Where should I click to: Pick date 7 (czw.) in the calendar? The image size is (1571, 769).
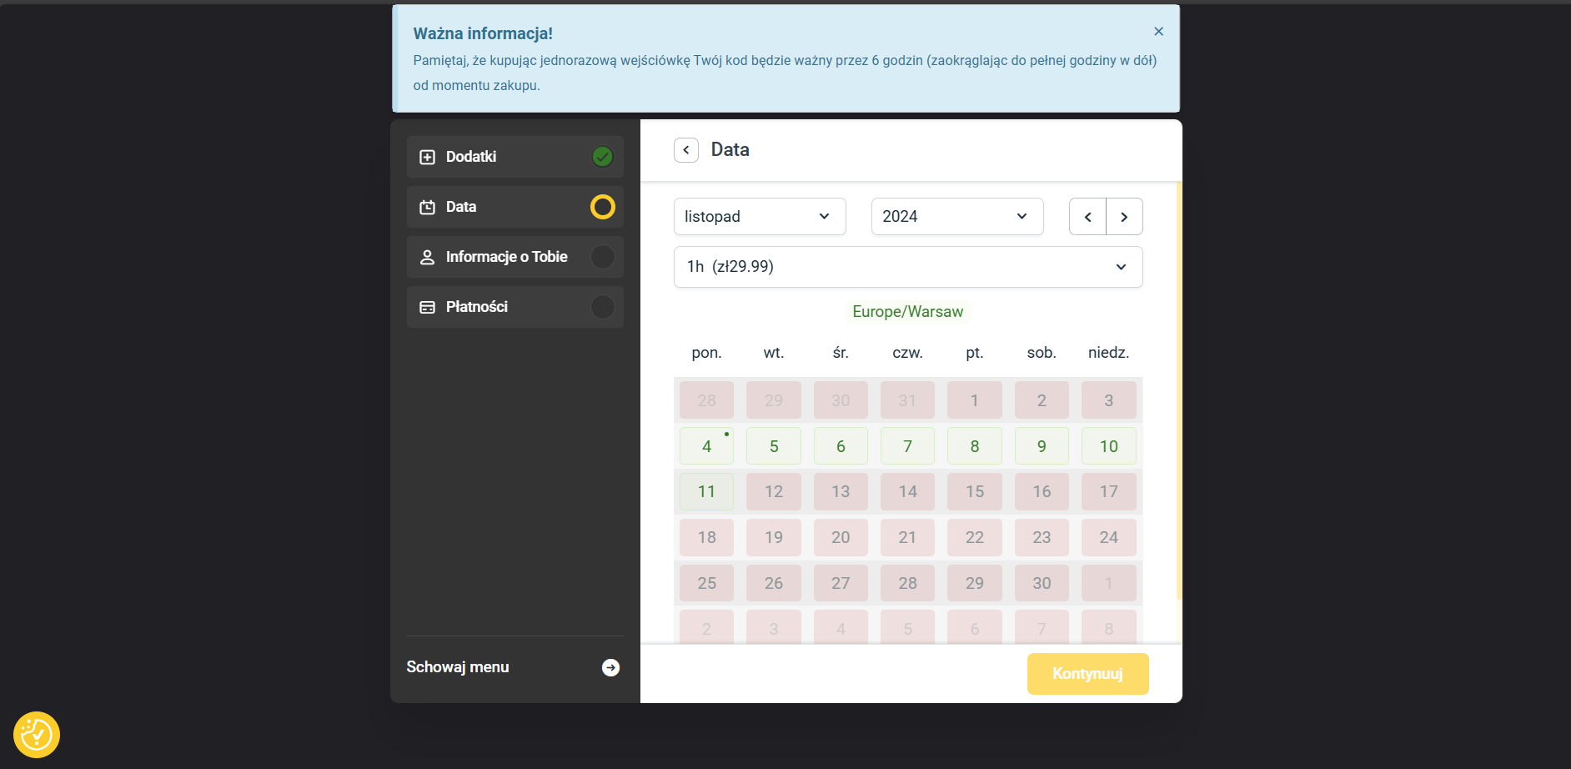(x=908, y=446)
